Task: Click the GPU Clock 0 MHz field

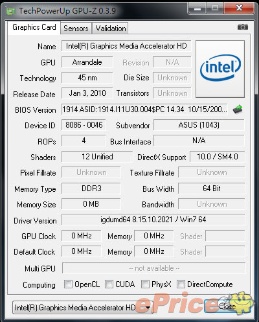Action: (x=82, y=236)
